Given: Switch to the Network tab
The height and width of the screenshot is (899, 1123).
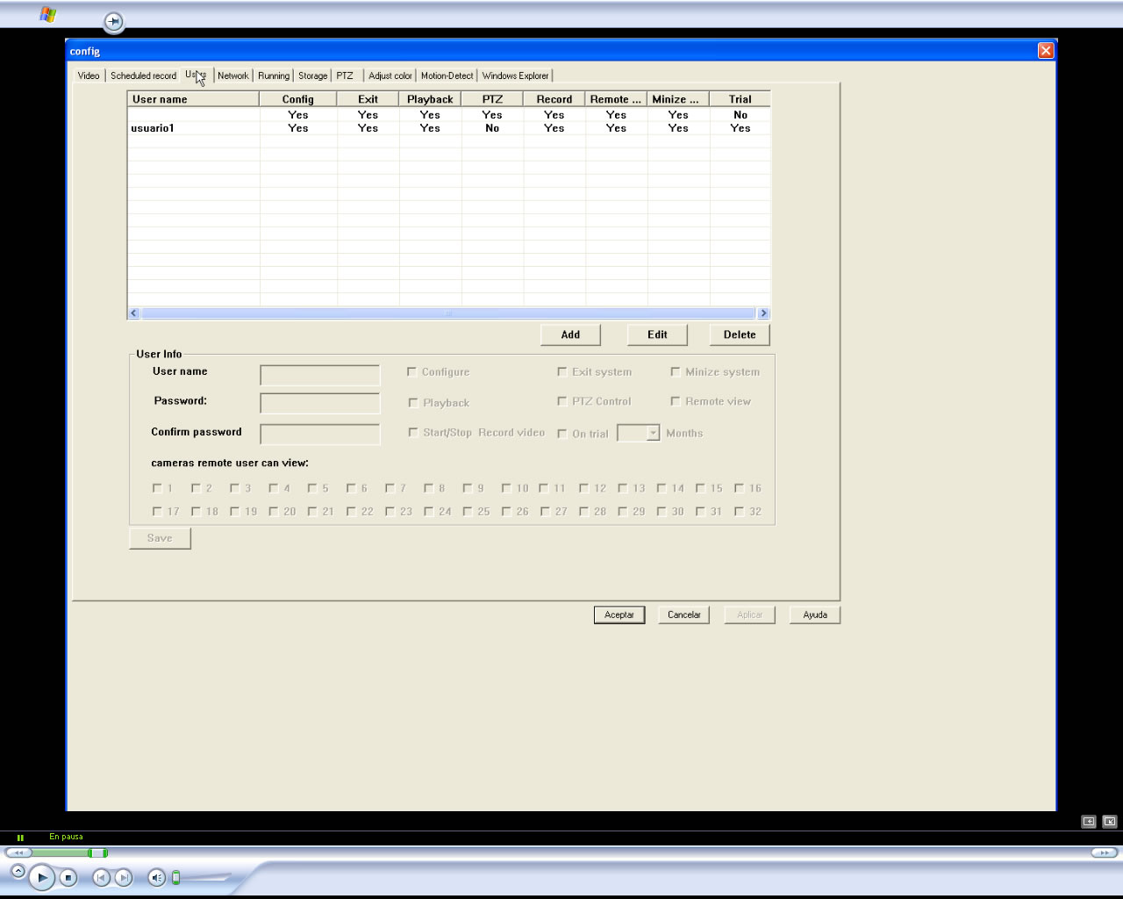Looking at the screenshot, I should 232,76.
